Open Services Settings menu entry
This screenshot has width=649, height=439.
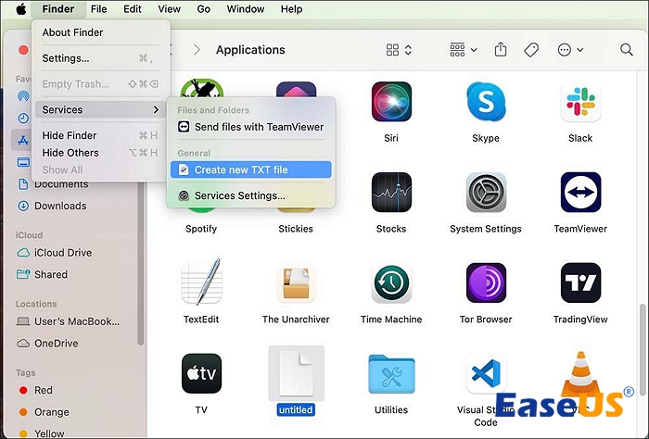[x=239, y=195]
